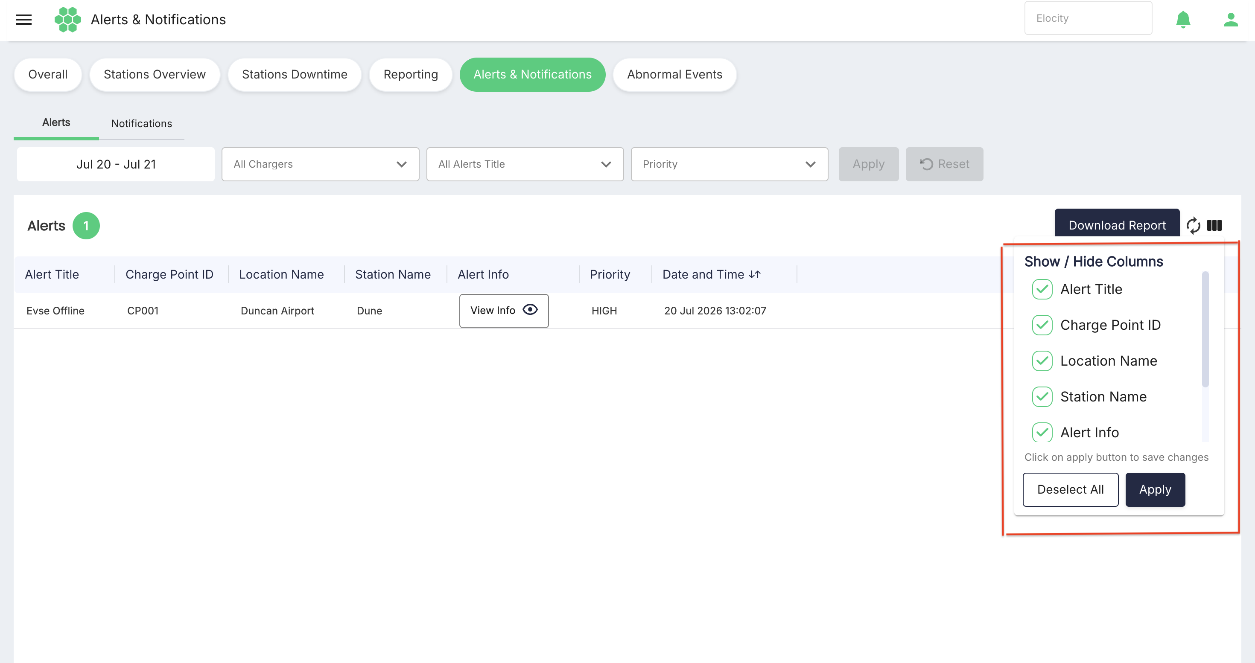Viewport: 1255px width, 663px height.
Task: Uncheck the Alert Title column checkbox
Action: pyautogui.click(x=1042, y=289)
